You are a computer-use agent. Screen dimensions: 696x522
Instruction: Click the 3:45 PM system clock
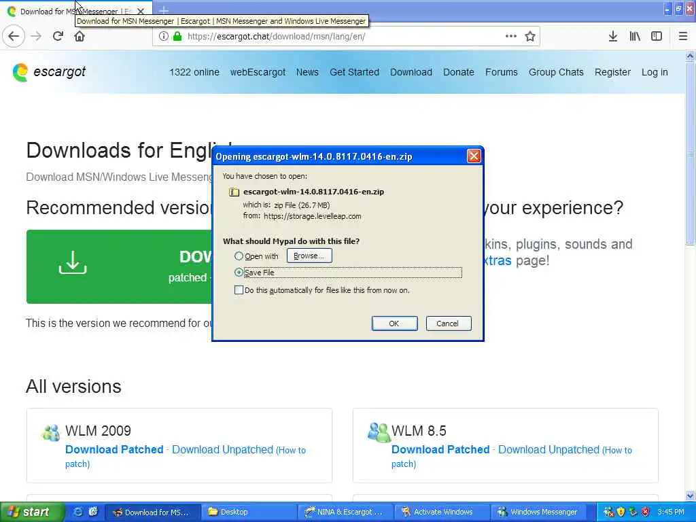point(671,512)
